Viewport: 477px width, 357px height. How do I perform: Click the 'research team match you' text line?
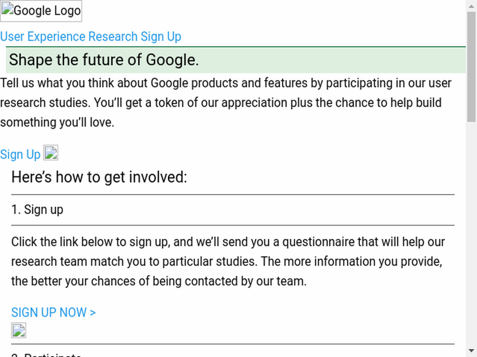tap(227, 261)
